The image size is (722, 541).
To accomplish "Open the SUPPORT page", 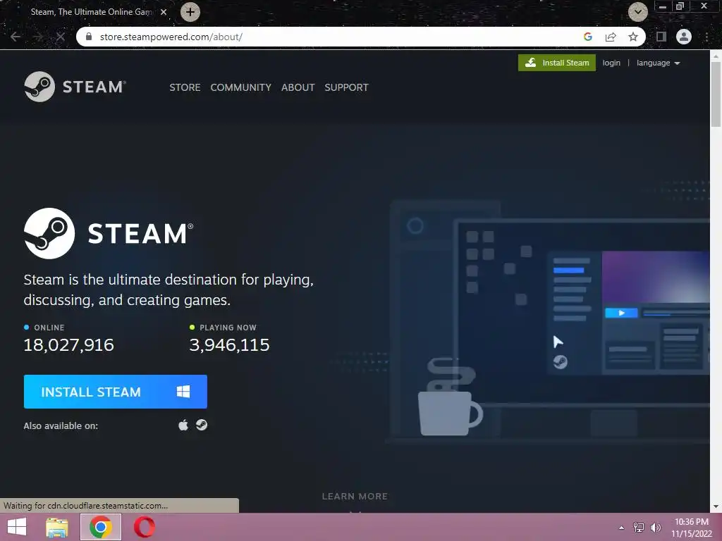I will (x=346, y=87).
